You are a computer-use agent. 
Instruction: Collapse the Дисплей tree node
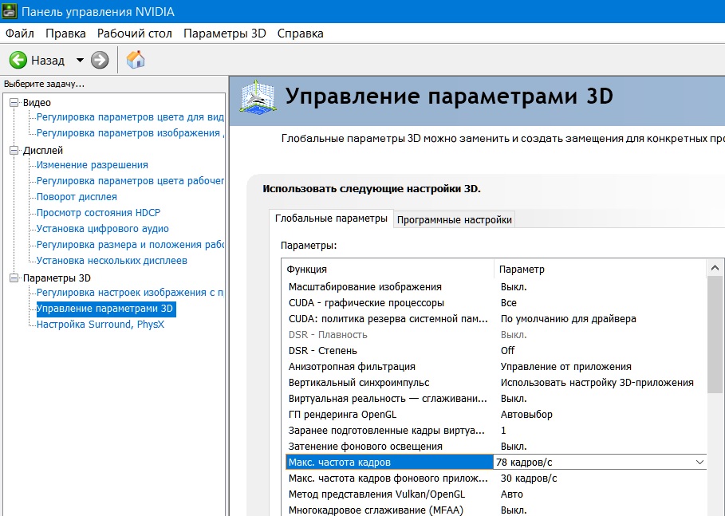[x=14, y=151]
